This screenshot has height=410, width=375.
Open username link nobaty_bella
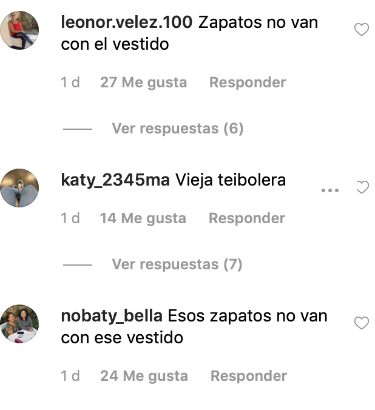pyautogui.click(x=112, y=316)
